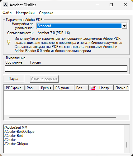Viewport: 133px width, 156px height.
Task: Click the log pane vertical scrollbar thumb
Action: point(127,145)
